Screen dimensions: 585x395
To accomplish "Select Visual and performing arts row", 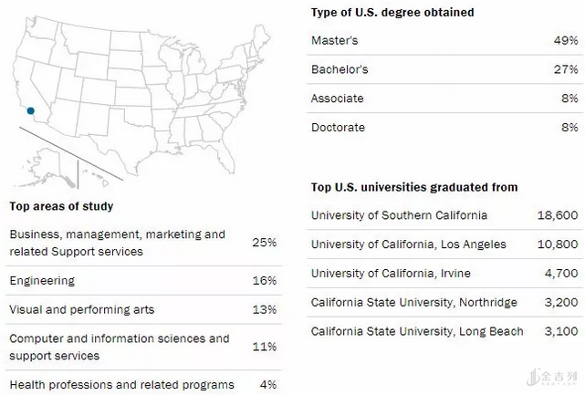I will click(81, 309).
